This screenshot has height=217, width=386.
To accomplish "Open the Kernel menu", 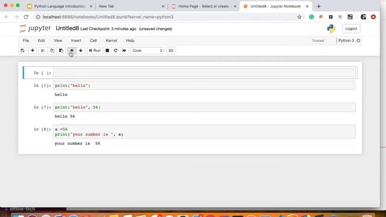I will [111, 40].
